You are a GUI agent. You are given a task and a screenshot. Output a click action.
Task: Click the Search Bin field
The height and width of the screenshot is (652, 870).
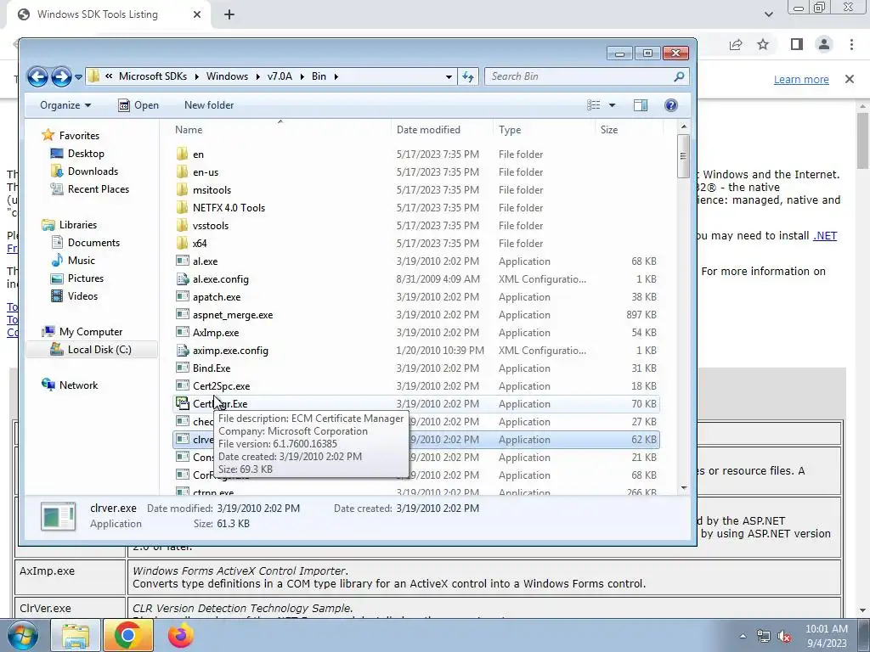point(579,76)
